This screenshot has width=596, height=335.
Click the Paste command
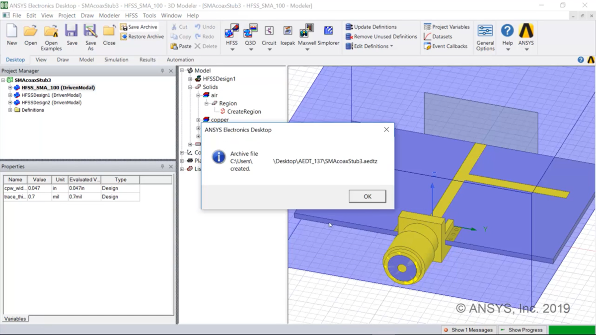pyautogui.click(x=181, y=46)
